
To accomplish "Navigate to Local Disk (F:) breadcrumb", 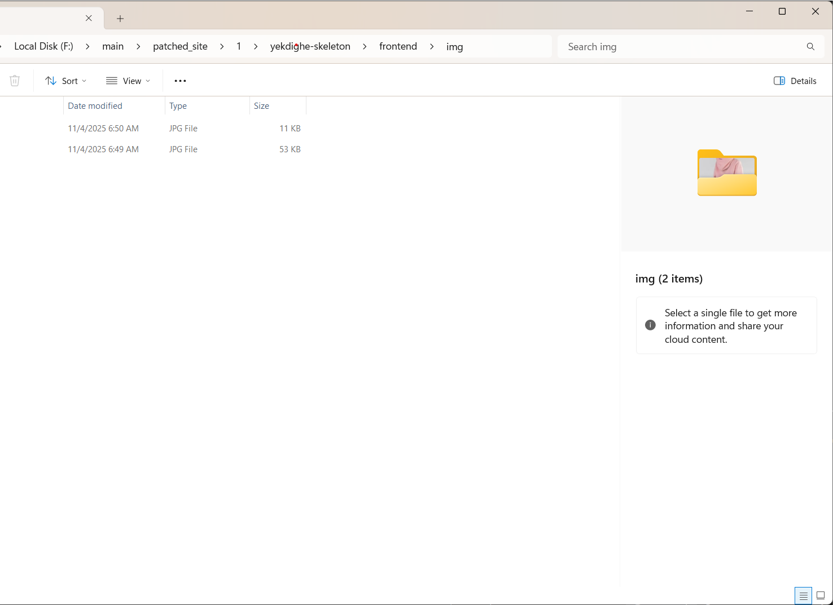I will coord(43,46).
